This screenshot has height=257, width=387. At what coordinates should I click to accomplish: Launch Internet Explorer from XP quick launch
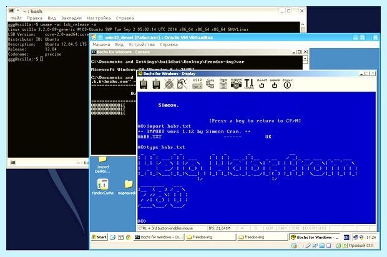[113, 237]
